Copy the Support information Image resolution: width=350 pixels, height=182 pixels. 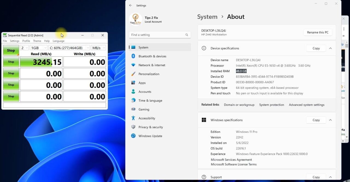(316, 177)
